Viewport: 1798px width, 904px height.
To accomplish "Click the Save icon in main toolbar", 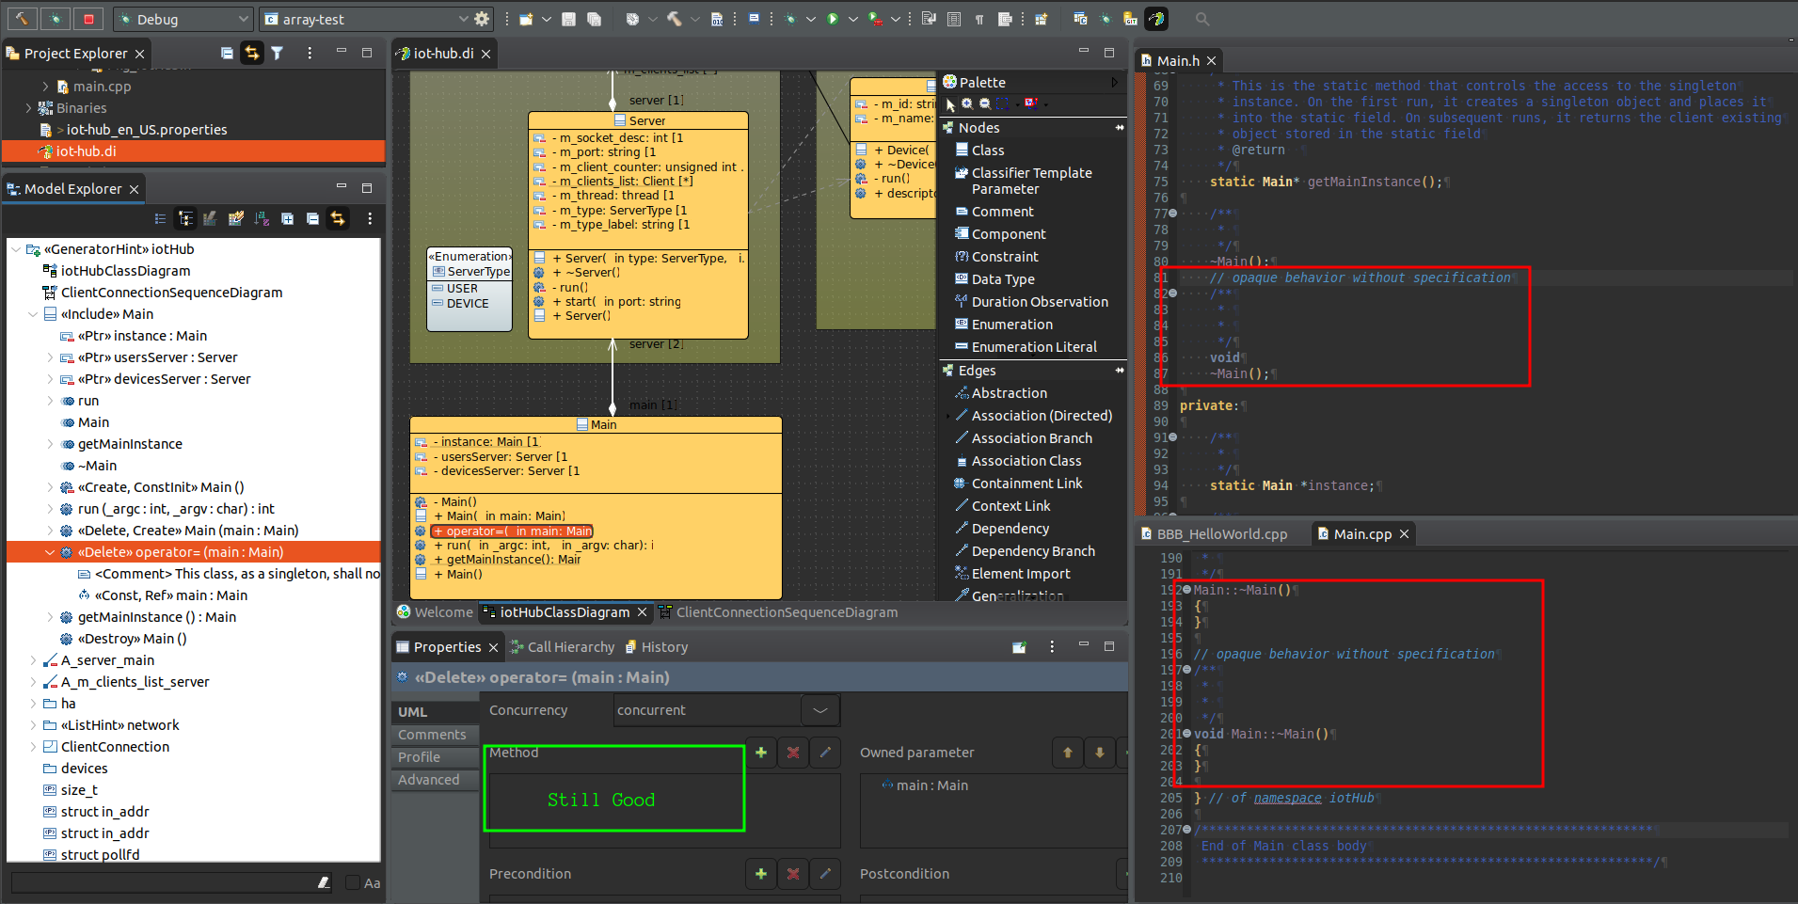I will pyautogui.click(x=568, y=19).
